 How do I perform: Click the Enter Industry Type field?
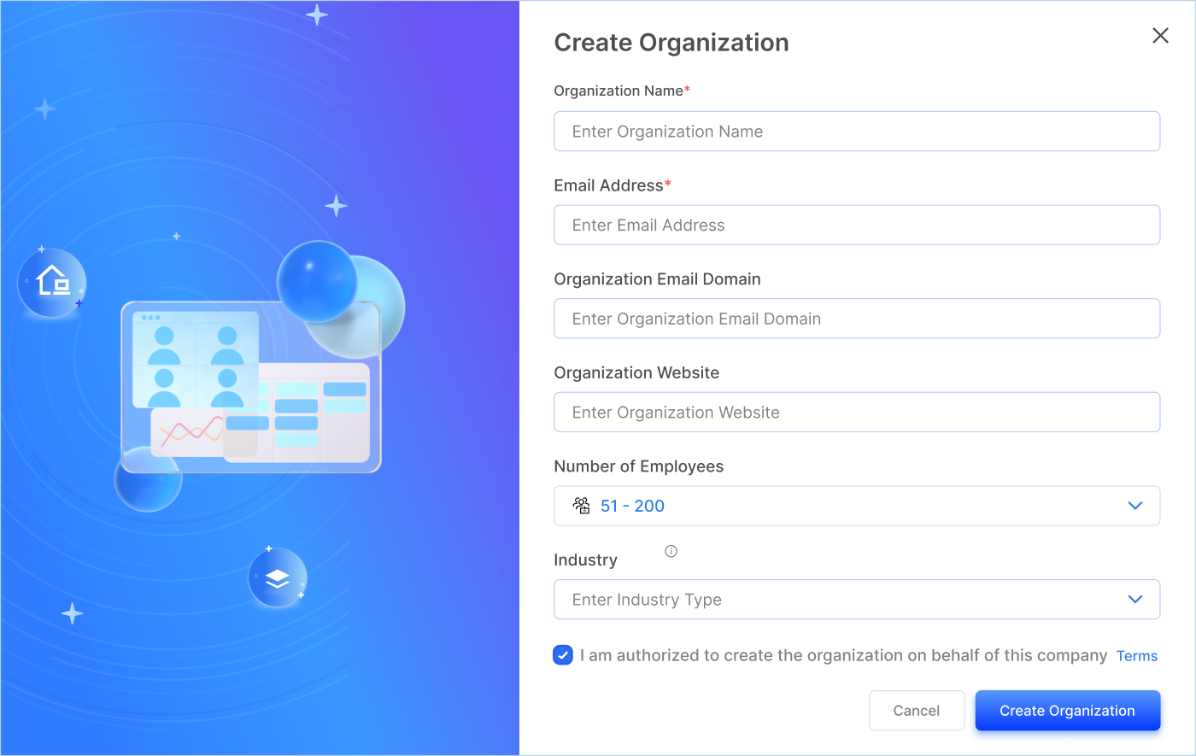coord(837,600)
